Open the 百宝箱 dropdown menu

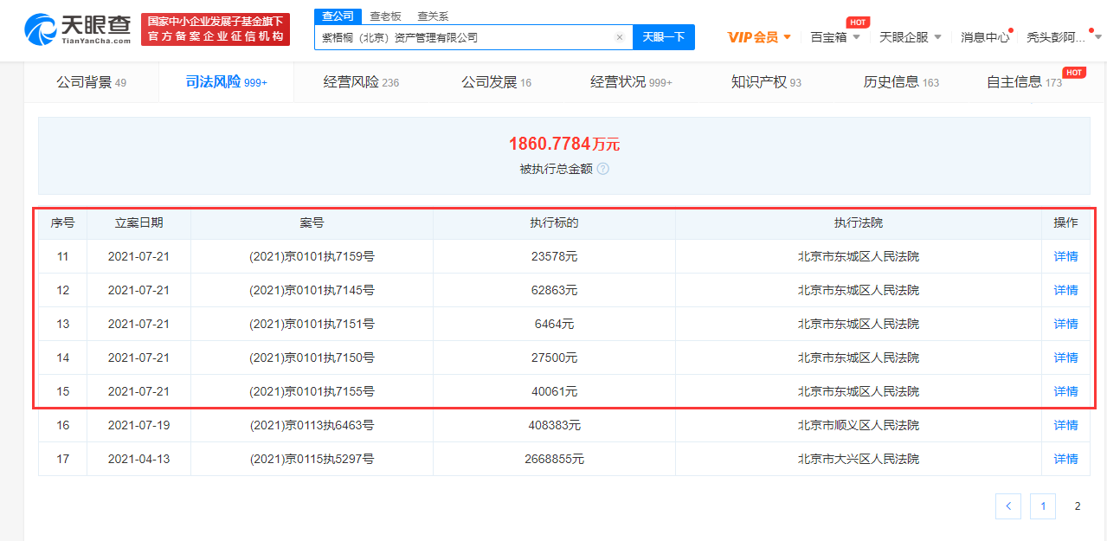[835, 37]
